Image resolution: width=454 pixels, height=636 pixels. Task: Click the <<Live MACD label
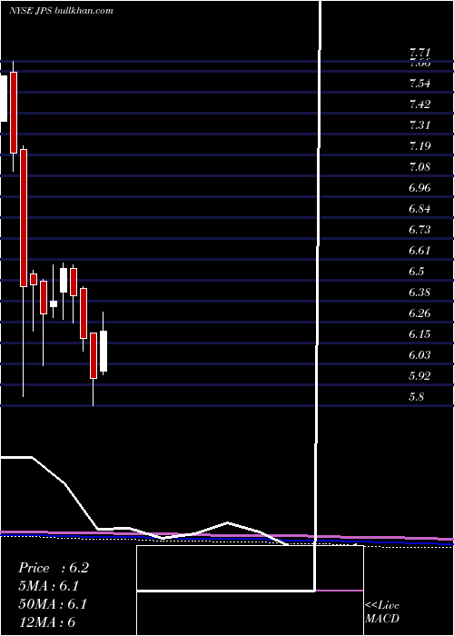(x=382, y=612)
